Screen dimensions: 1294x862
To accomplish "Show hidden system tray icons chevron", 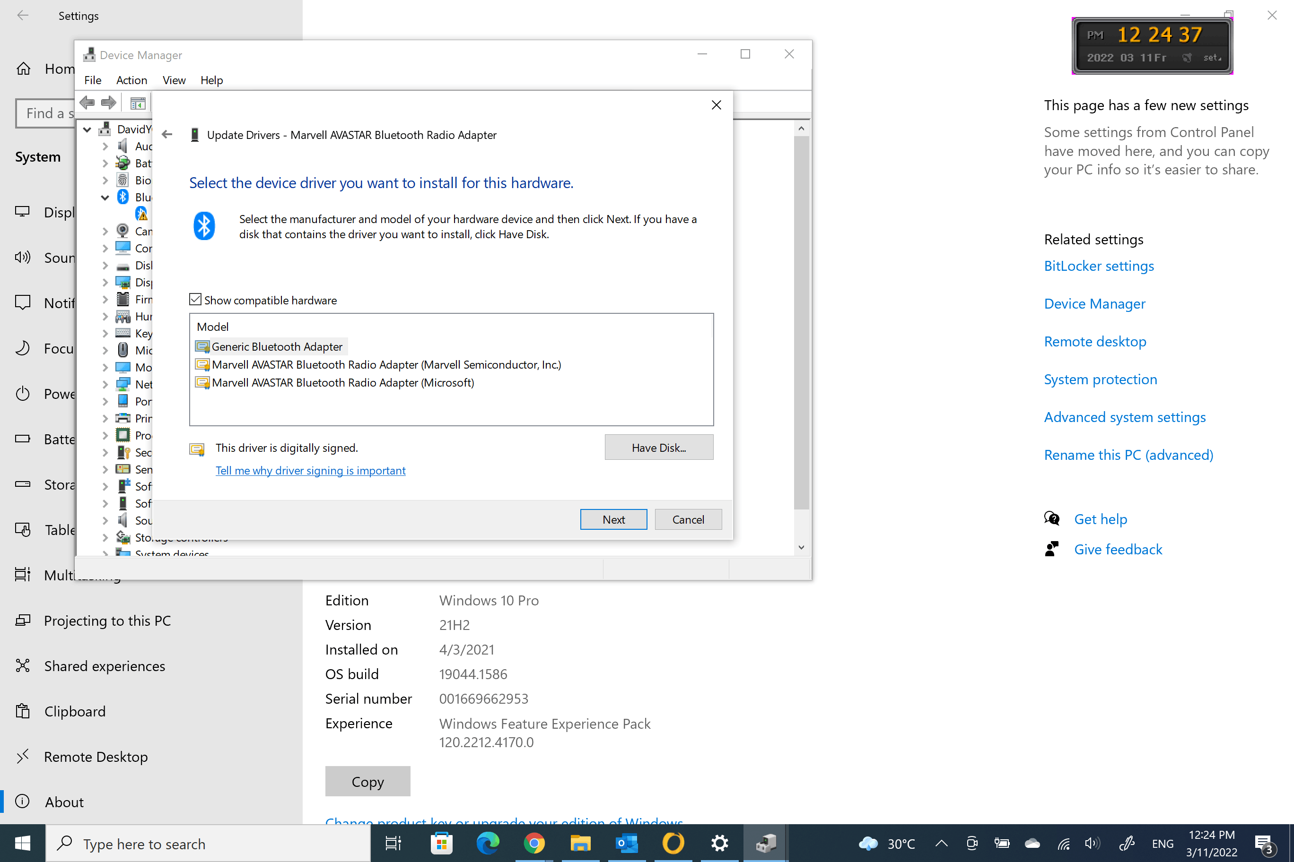I will point(941,843).
